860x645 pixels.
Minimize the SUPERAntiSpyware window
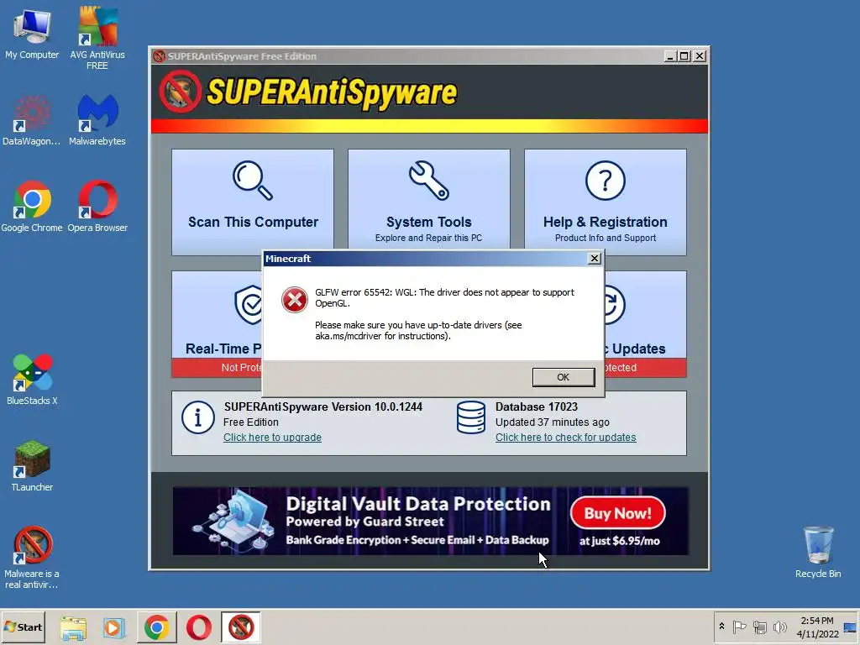[669, 56]
